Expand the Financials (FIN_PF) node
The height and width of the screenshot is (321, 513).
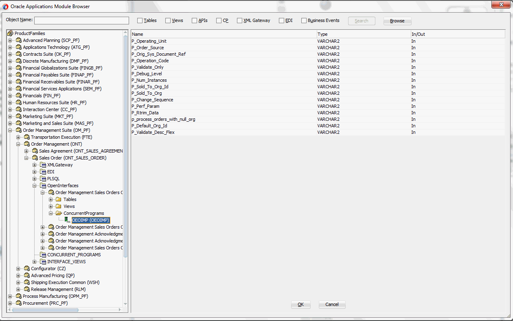pyautogui.click(x=10, y=96)
